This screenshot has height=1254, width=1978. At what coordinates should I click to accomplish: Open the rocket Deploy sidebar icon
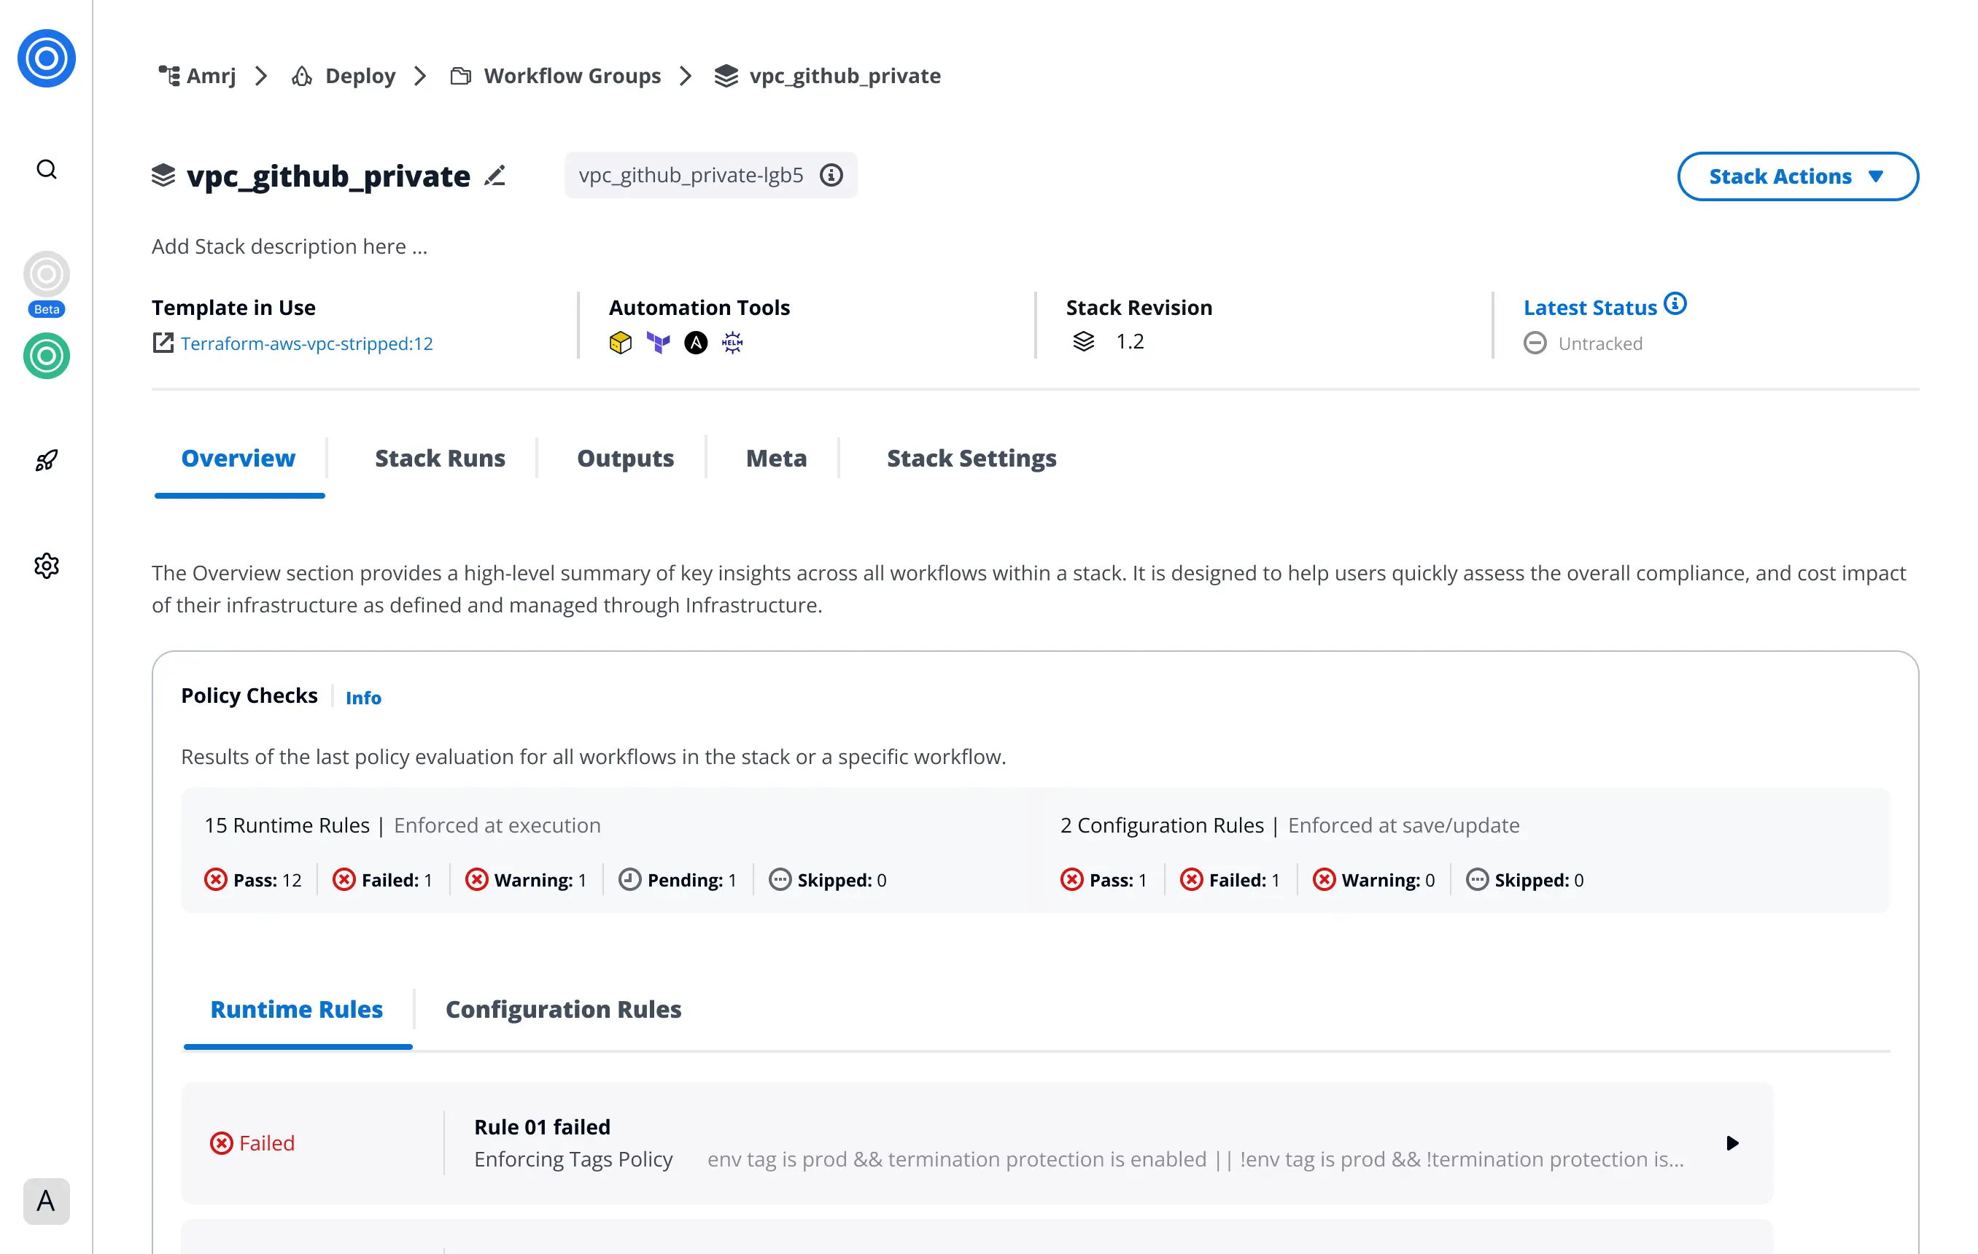coord(47,461)
